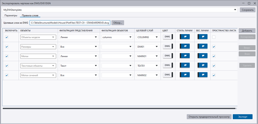Click line weight icon in COLUMNS row
258x124 pixels.
pyautogui.click(x=202, y=37)
